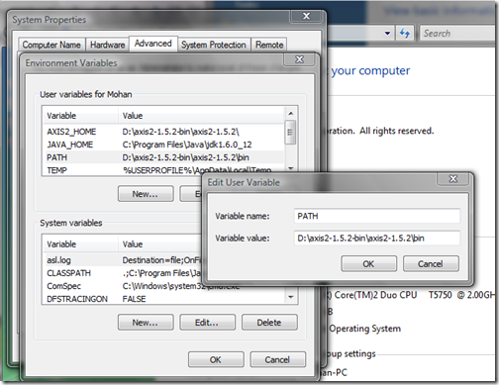Click the FALSE value of DFSTRACINGON

pyautogui.click(x=135, y=299)
